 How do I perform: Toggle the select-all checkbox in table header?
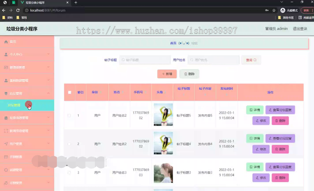coord(70,92)
